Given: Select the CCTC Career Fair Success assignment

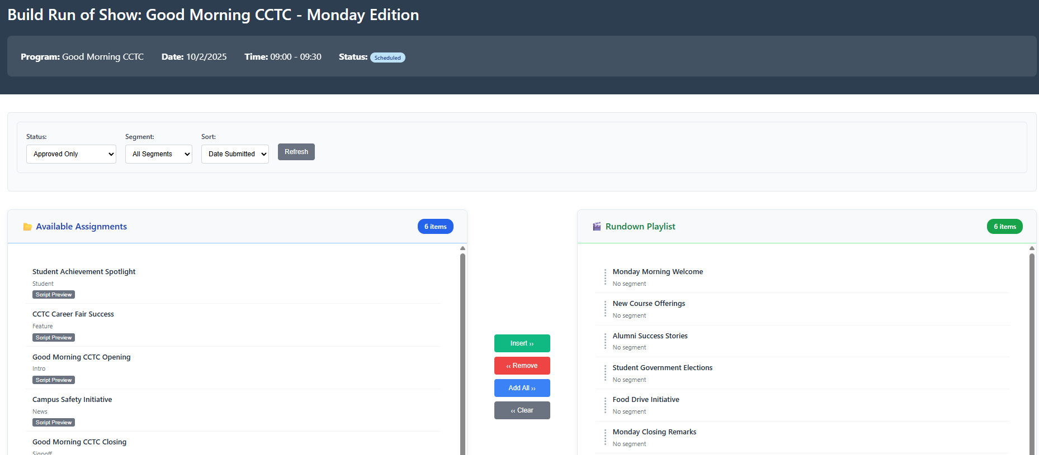Looking at the screenshot, I should 73,314.
